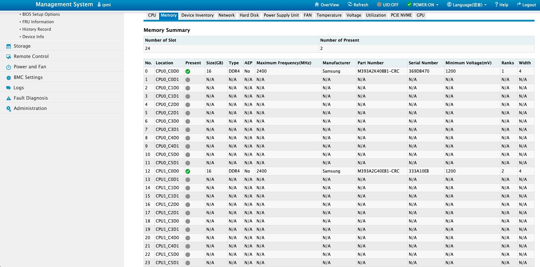This screenshot has width=540, height=267.
Task: Click the Administration gear icon
Action: 9,109
